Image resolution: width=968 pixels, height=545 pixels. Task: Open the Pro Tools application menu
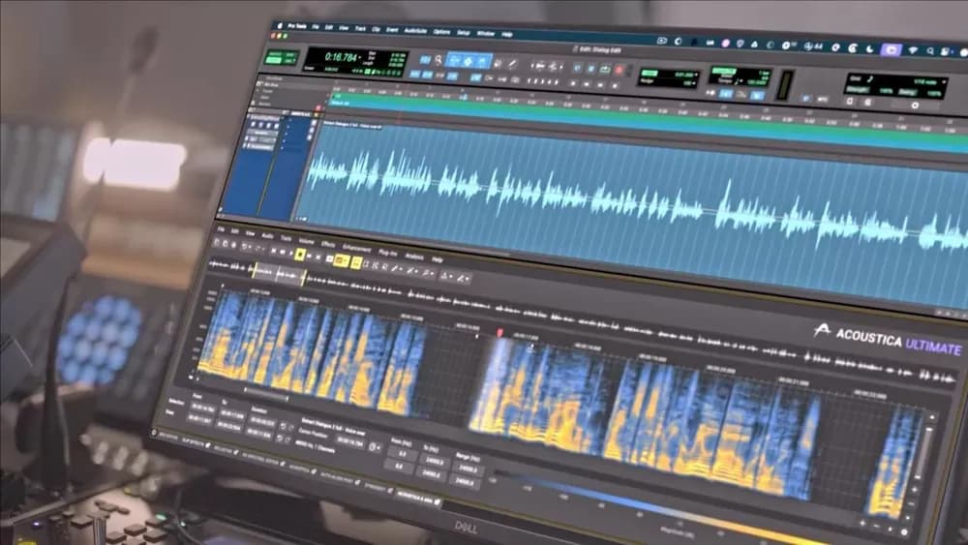point(297,26)
